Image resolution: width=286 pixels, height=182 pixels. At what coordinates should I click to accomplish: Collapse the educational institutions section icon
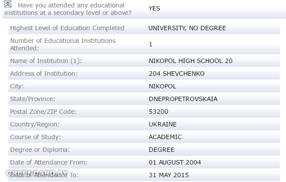click(x=8, y=4)
